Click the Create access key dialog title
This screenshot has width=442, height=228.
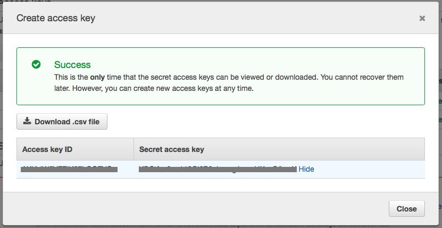tap(56, 18)
